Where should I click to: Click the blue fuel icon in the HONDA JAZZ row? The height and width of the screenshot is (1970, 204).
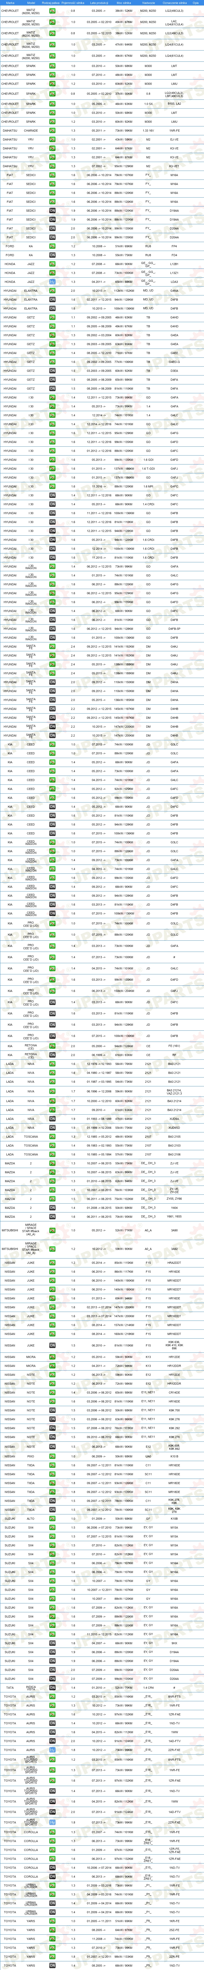click(x=52, y=282)
